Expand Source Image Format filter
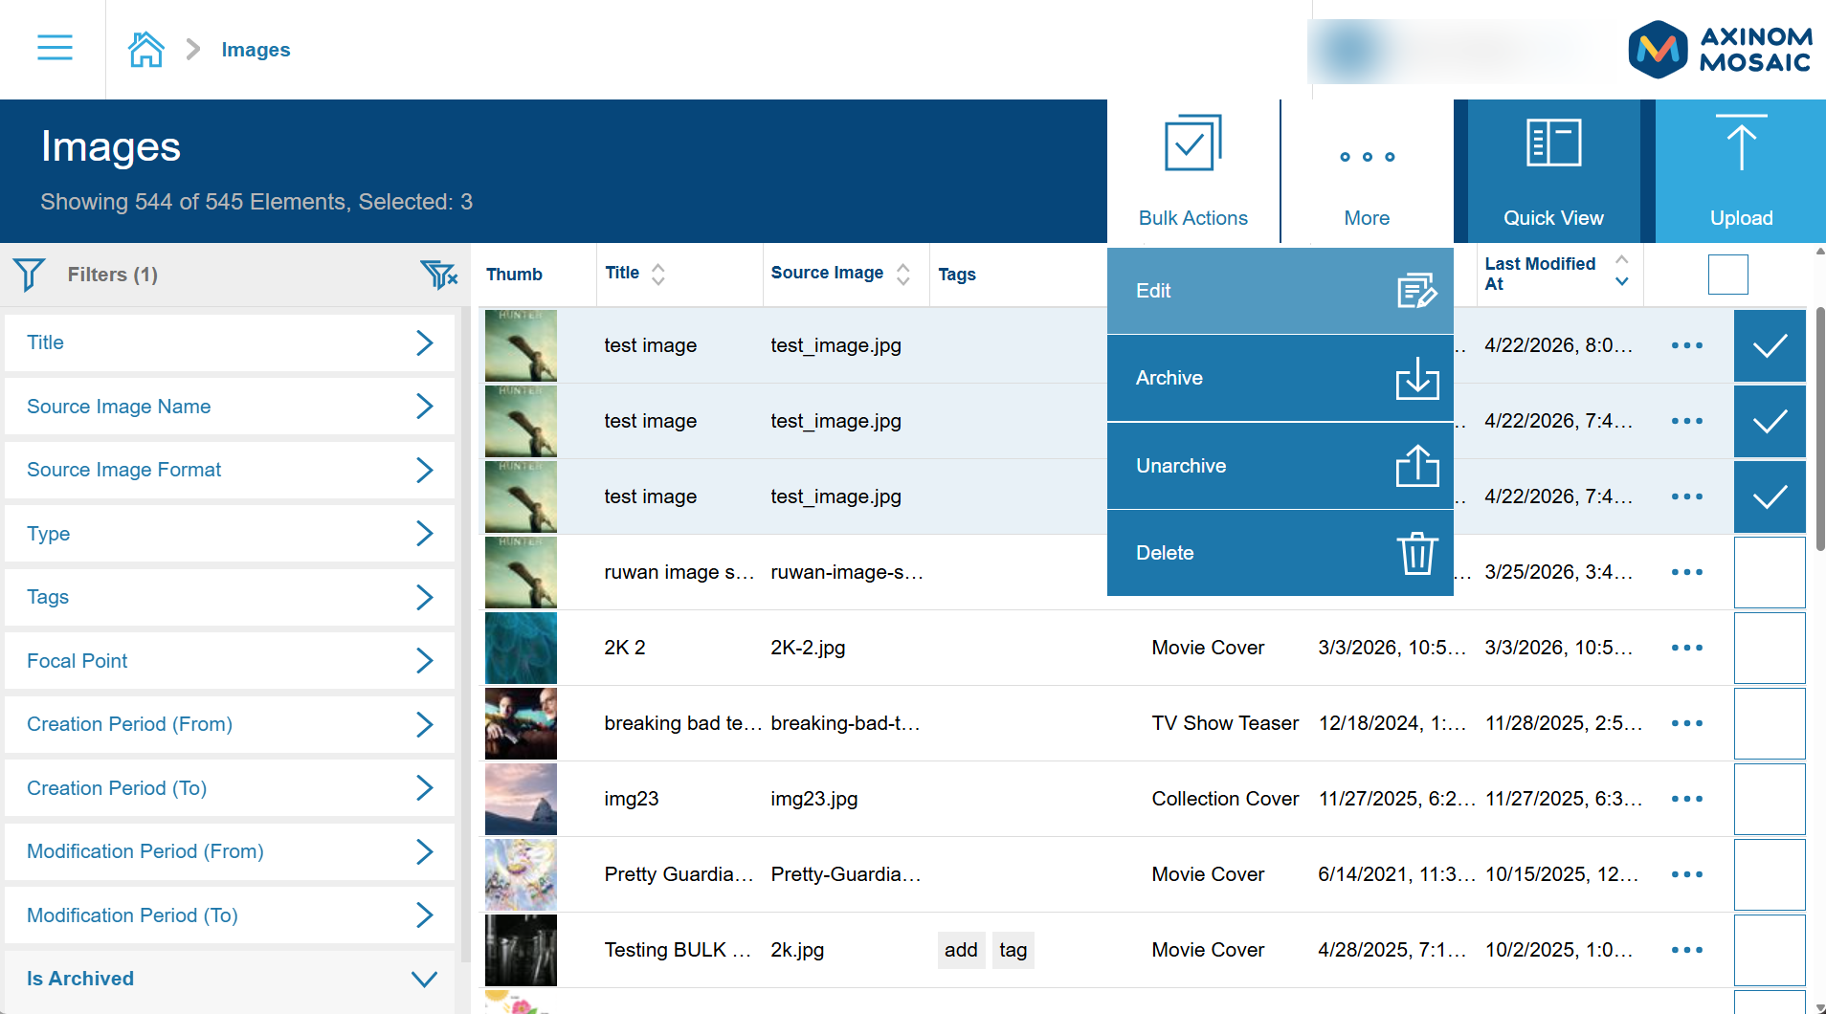This screenshot has width=1826, height=1014. (230, 470)
